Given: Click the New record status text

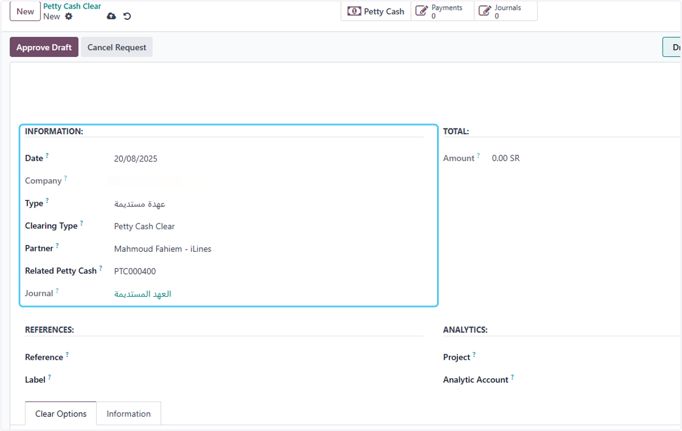Looking at the screenshot, I should 52,16.
